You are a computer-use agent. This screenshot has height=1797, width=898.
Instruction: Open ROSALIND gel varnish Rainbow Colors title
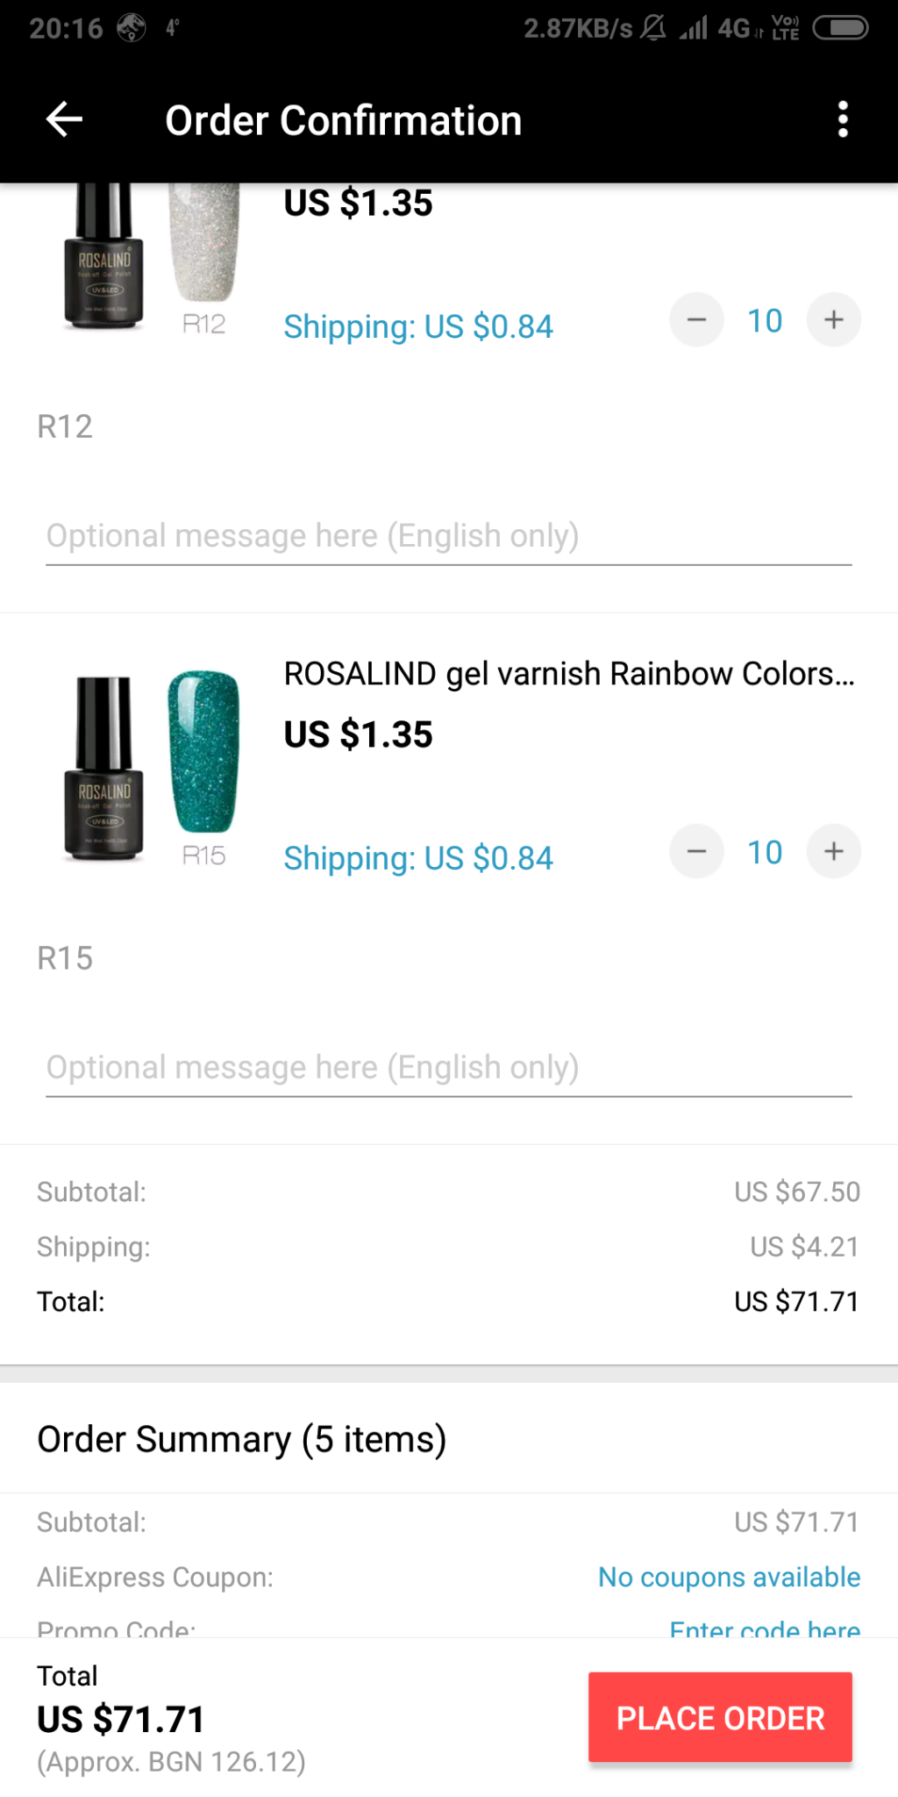point(568,674)
